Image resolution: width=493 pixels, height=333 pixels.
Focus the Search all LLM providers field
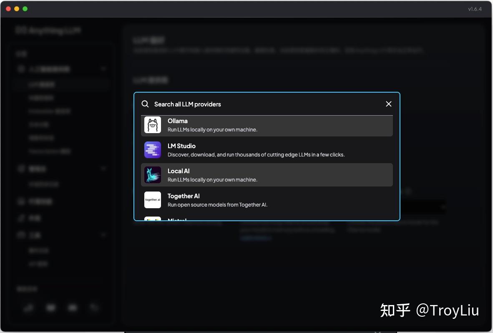pos(267,104)
